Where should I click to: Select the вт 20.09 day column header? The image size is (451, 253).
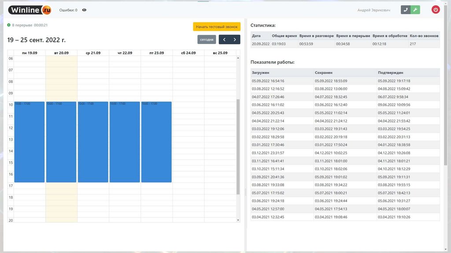[x=61, y=53]
